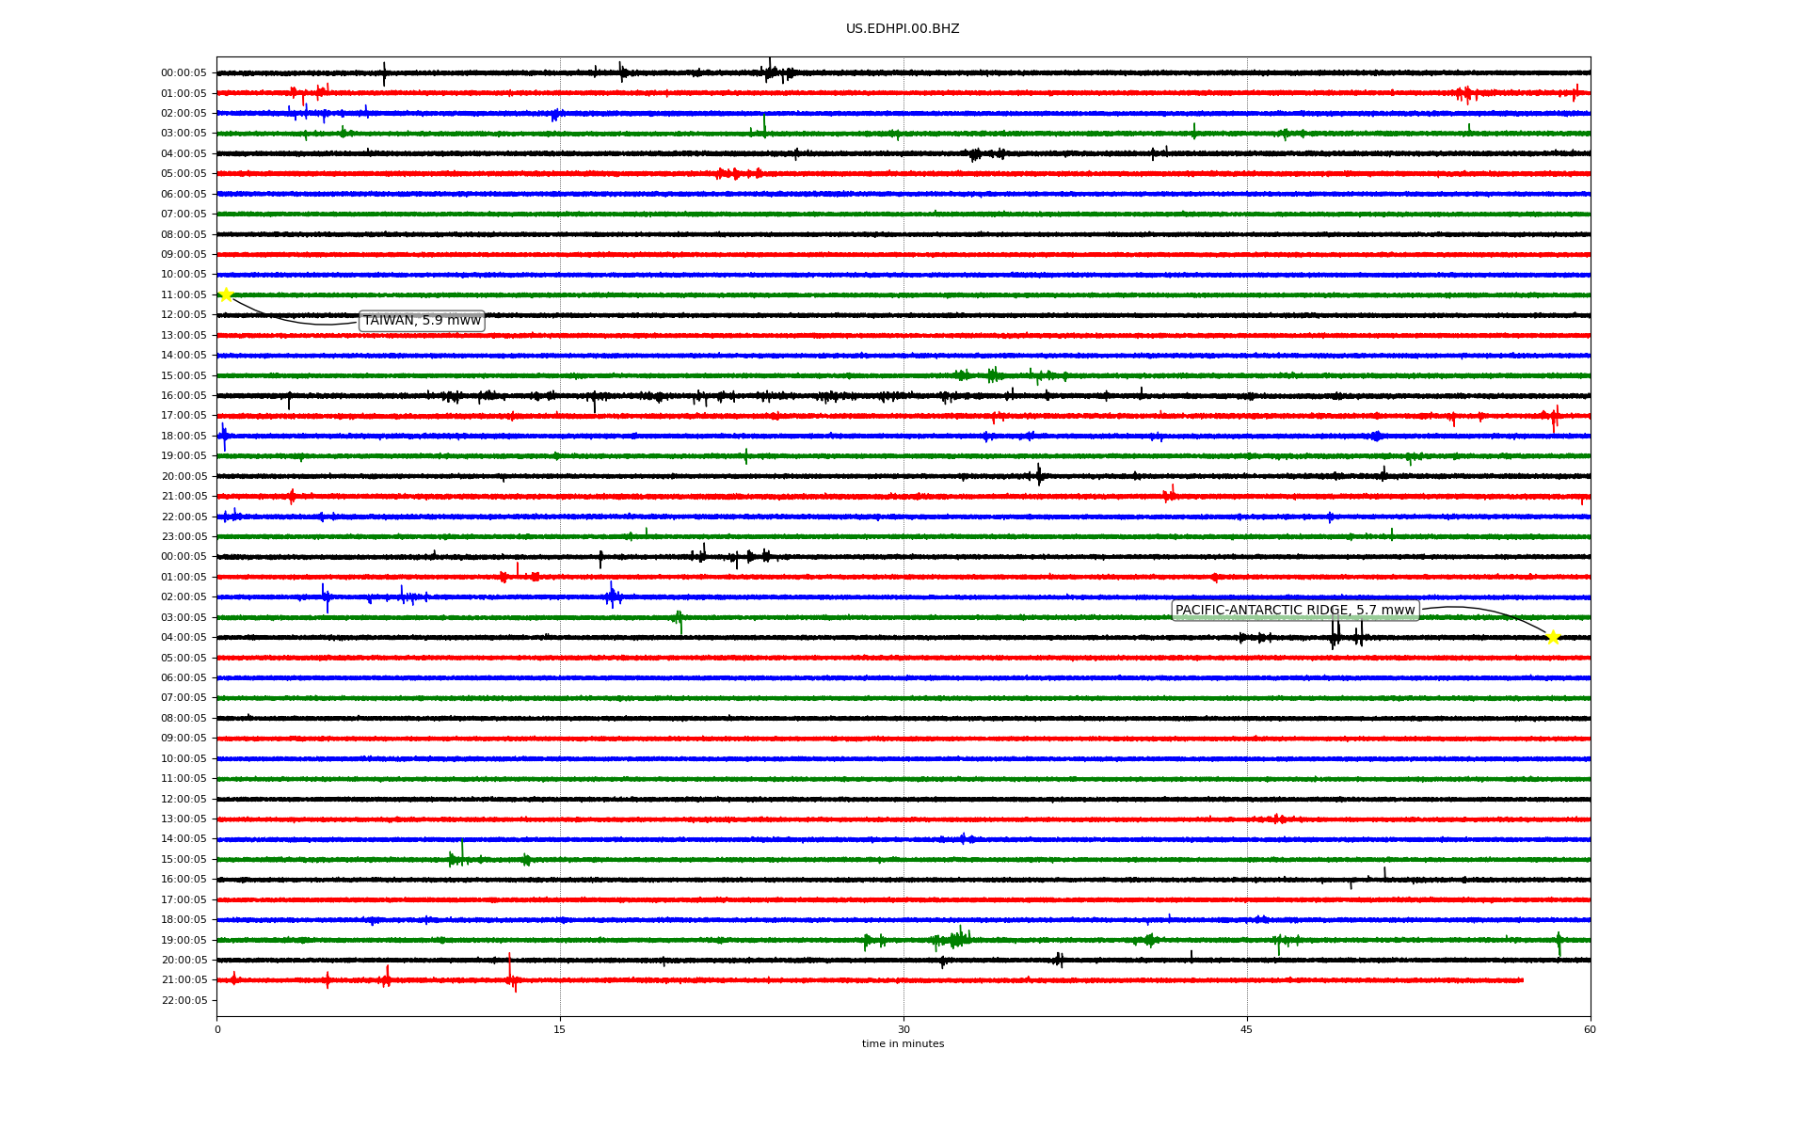Click the 16:00:05 label of noisy black trace

[x=184, y=395]
